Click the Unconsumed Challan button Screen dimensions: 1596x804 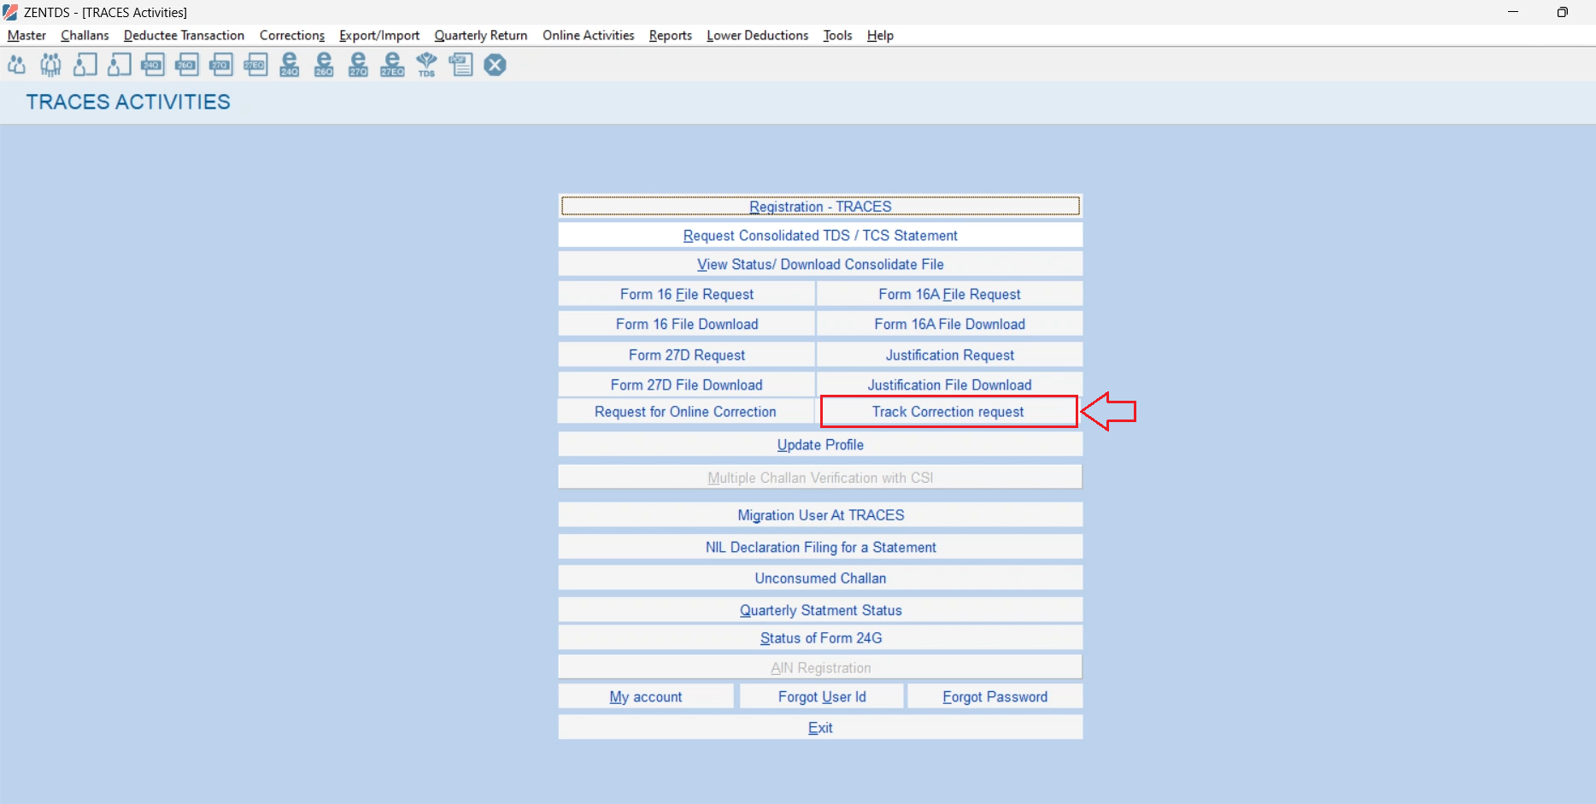(x=820, y=578)
